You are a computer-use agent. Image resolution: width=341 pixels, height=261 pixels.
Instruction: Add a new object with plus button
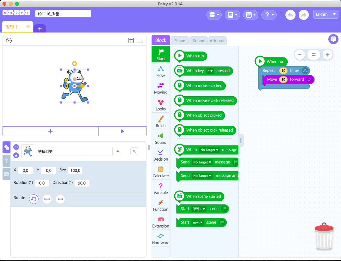pos(51,131)
